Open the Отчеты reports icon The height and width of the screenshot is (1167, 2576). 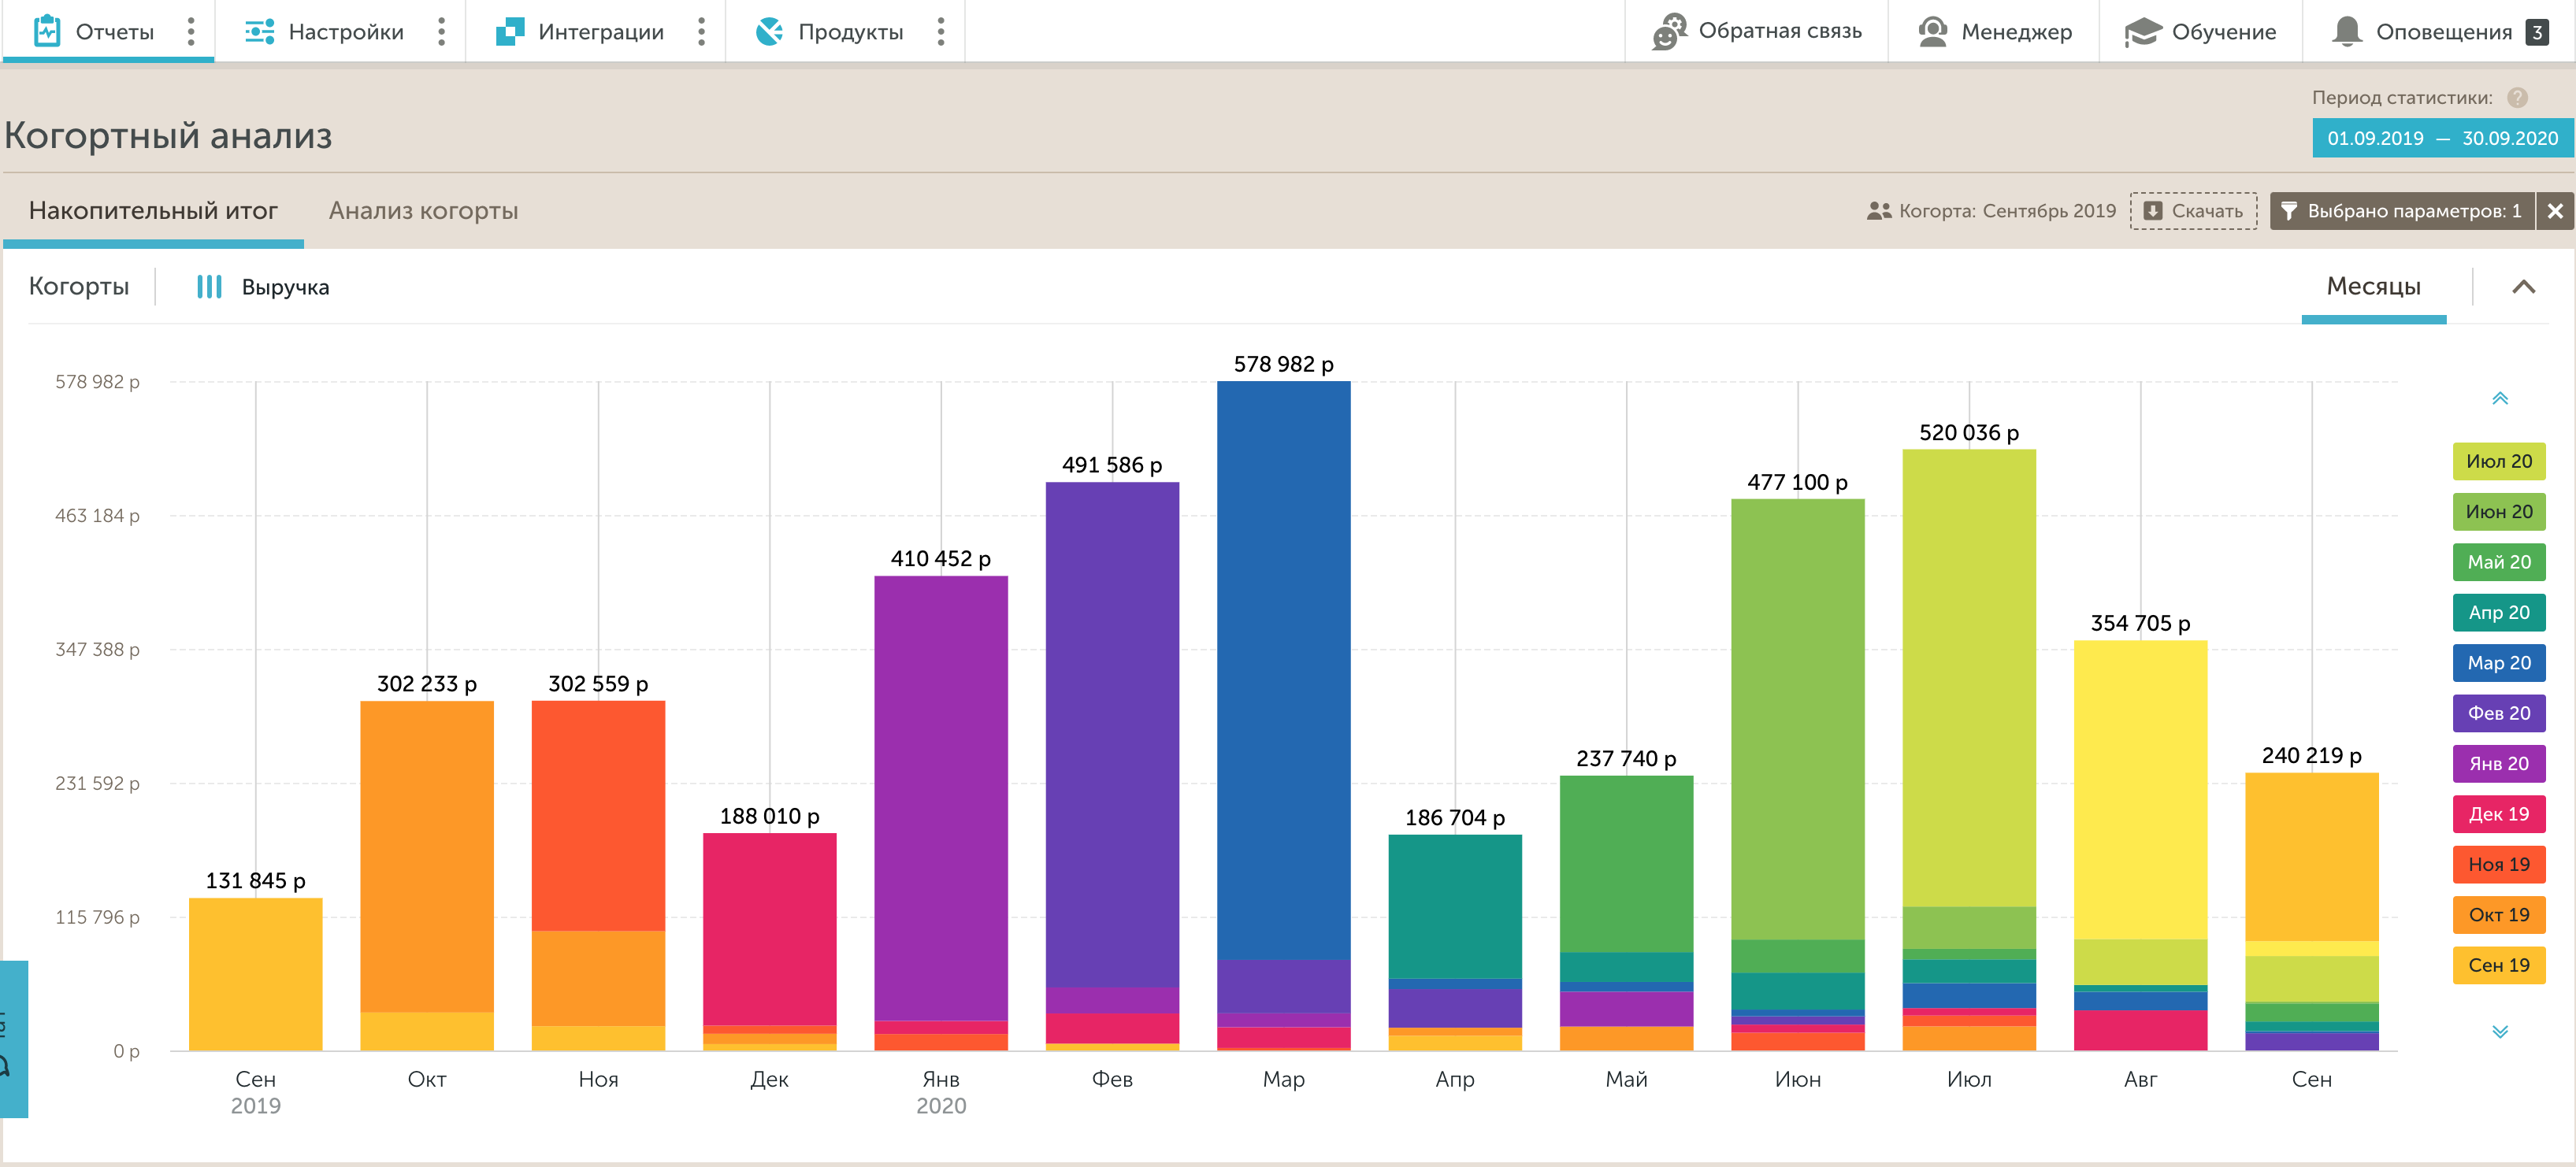46,31
